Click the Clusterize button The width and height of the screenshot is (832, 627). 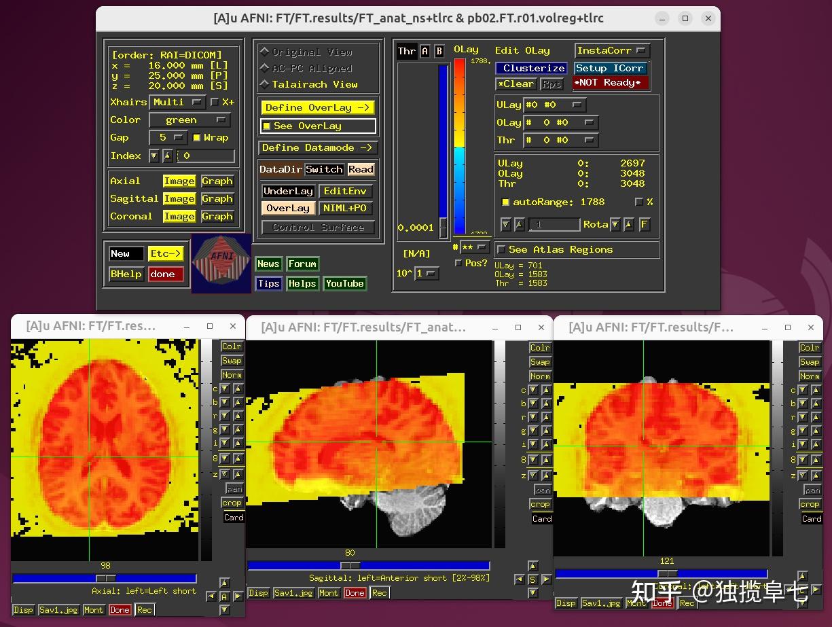pyautogui.click(x=532, y=68)
